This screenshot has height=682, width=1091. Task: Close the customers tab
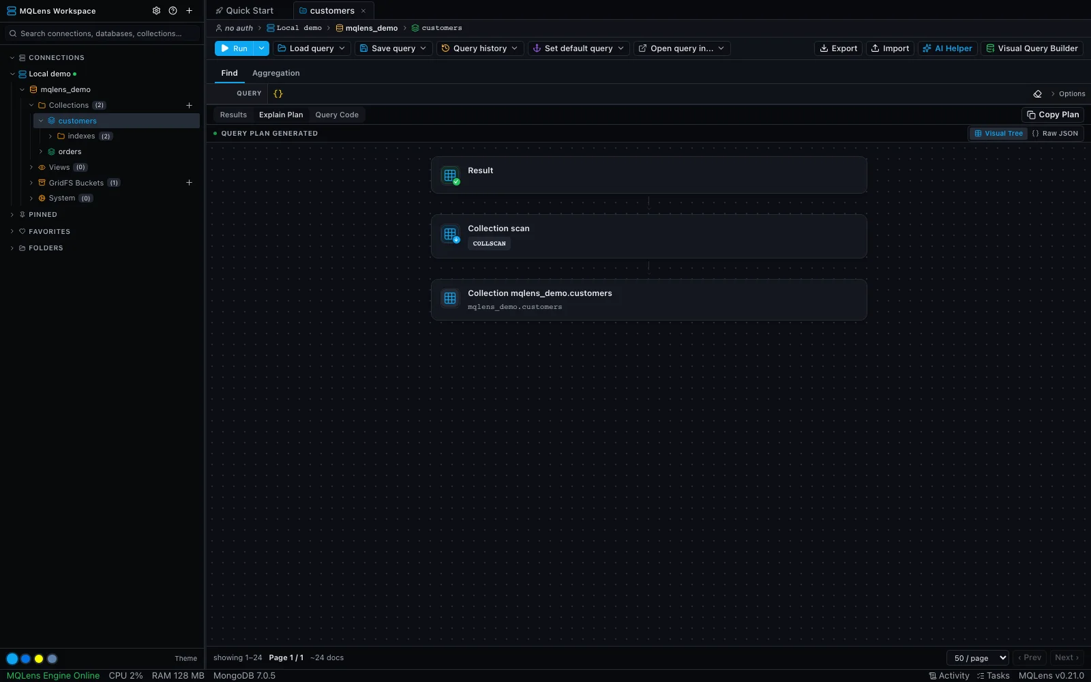pos(363,11)
